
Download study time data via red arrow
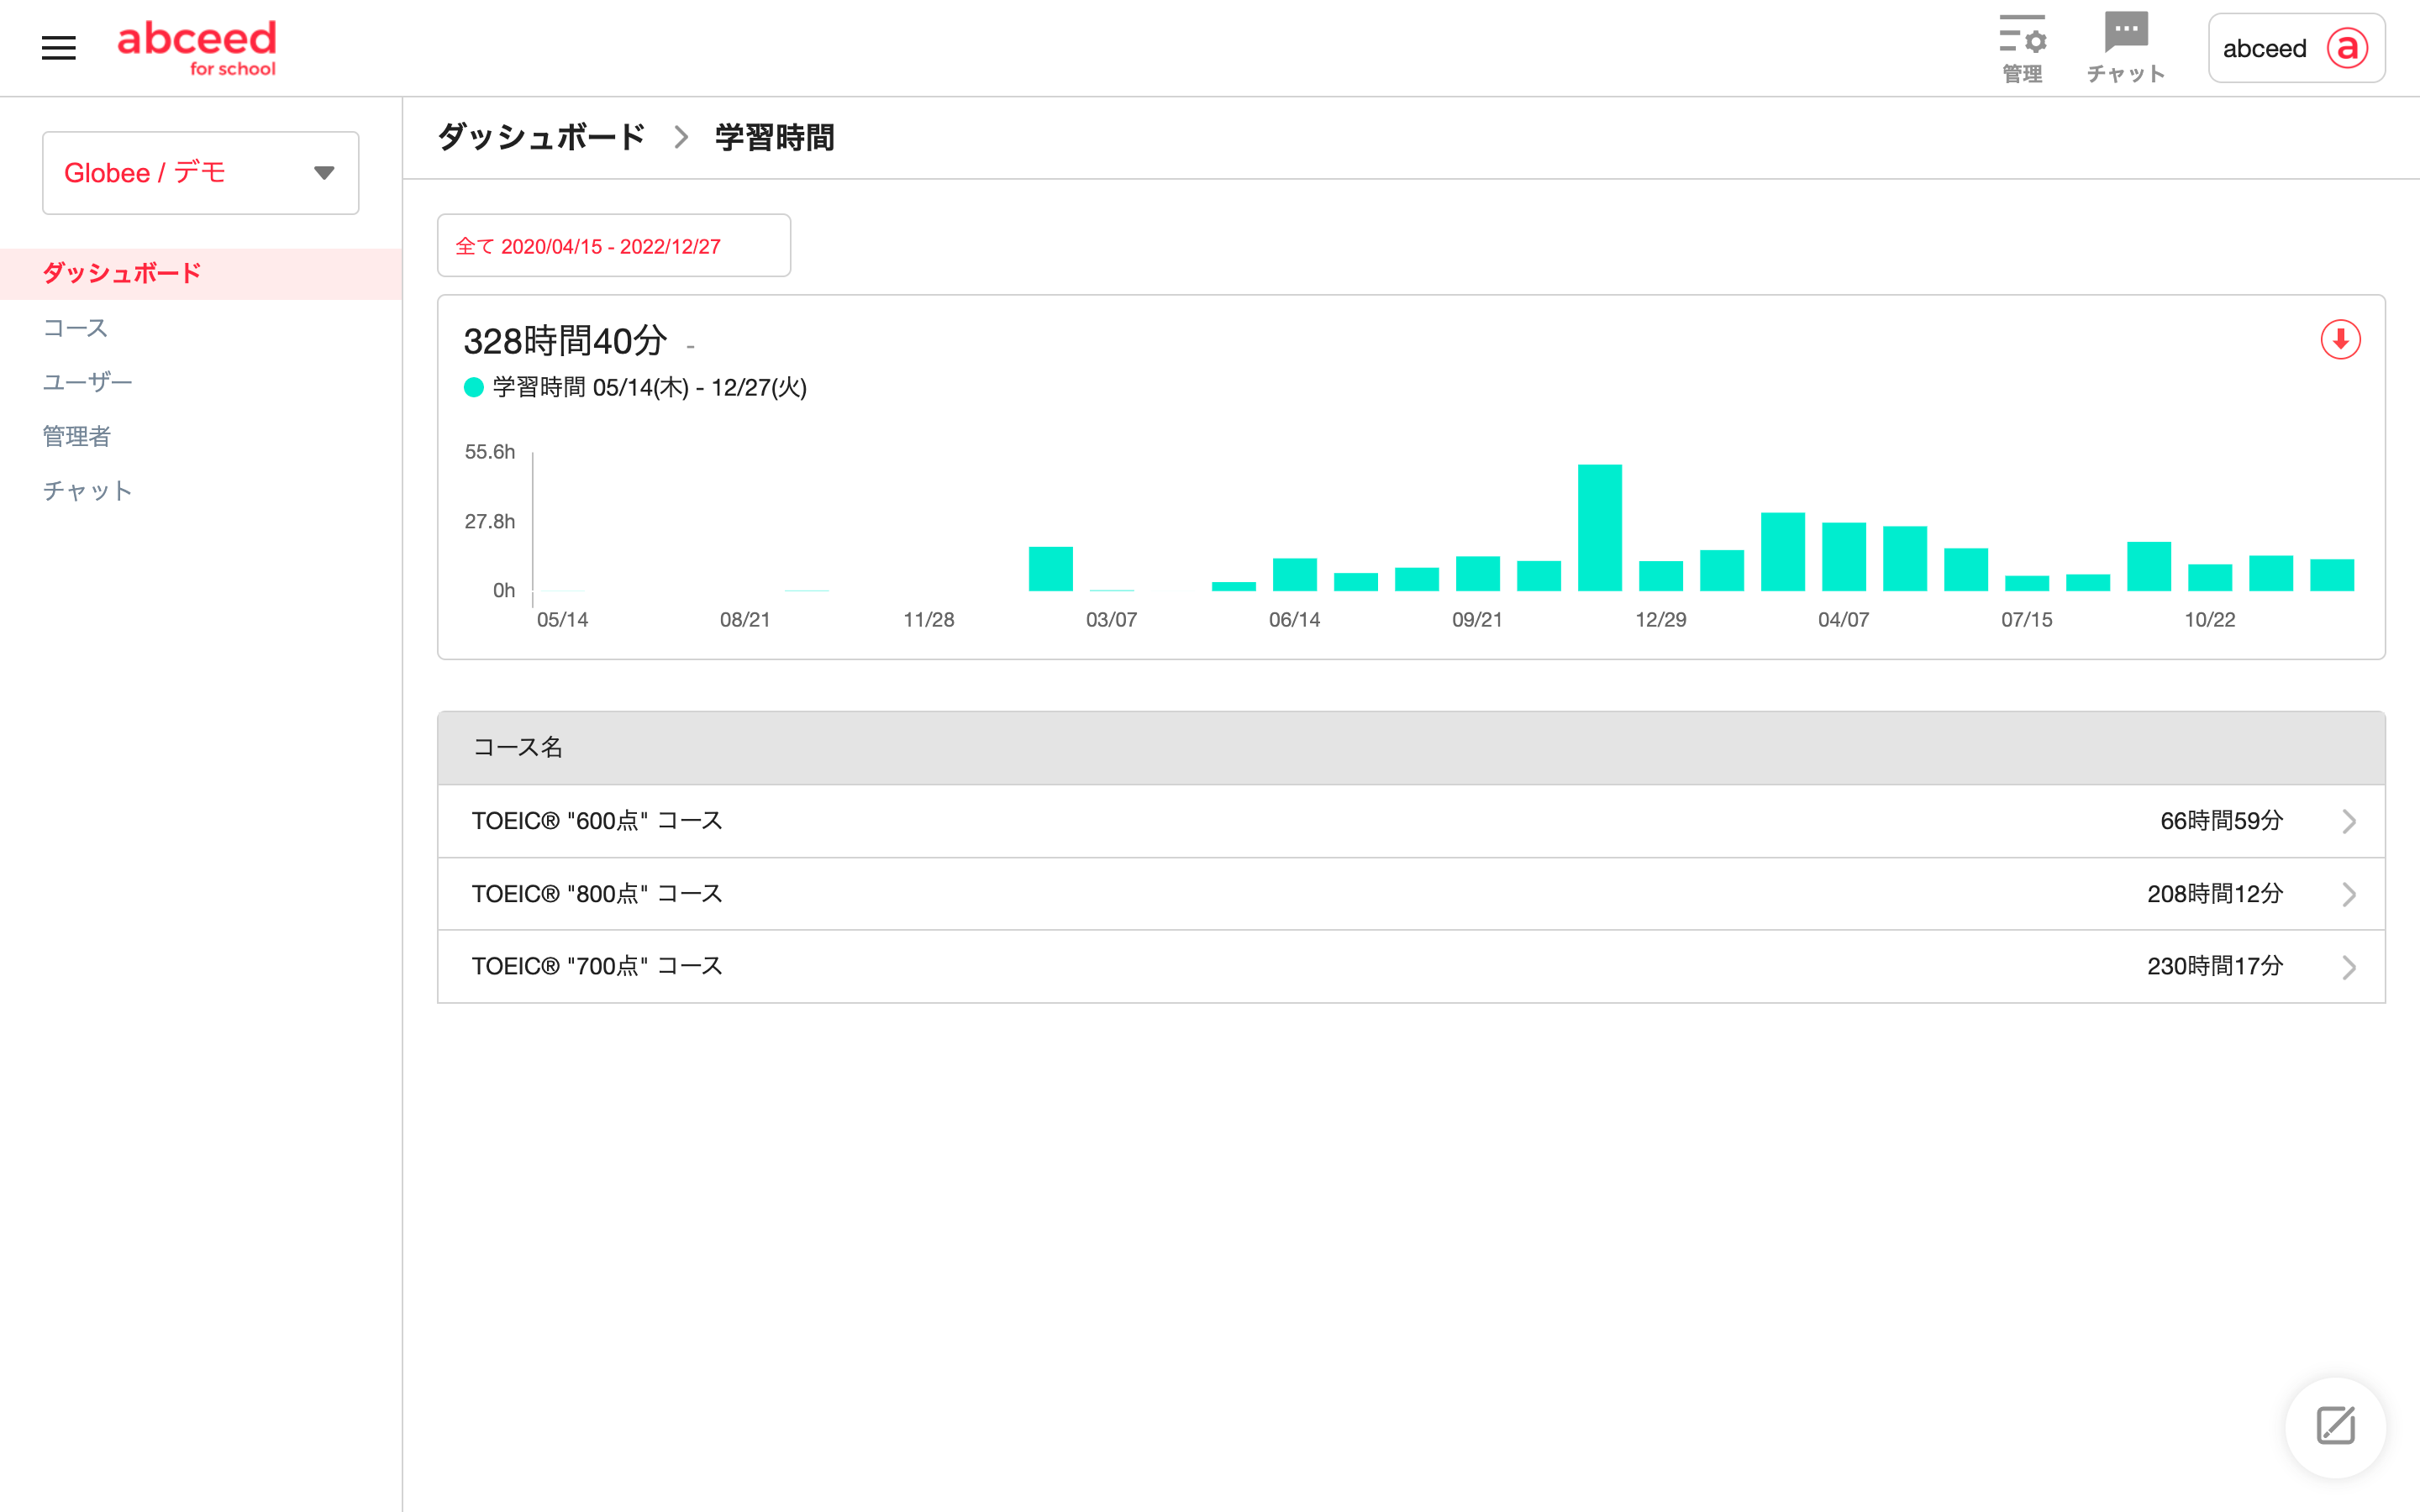(x=2340, y=340)
